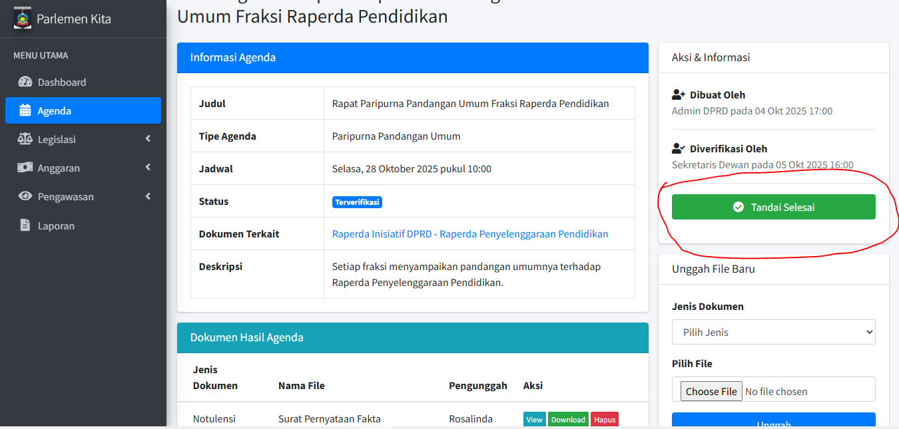This screenshot has height=429, width=899.
Task: Click the Laporan document file icon
Action: [x=25, y=225]
